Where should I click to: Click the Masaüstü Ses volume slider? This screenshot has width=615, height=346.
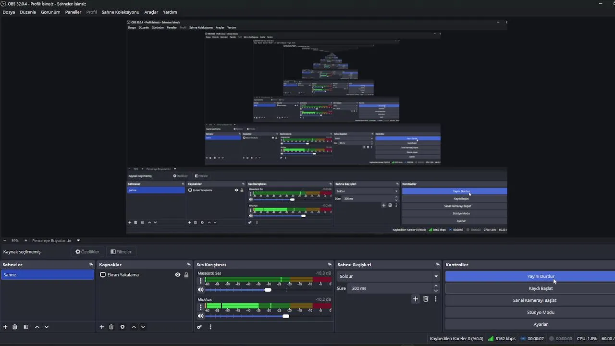(269, 290)
